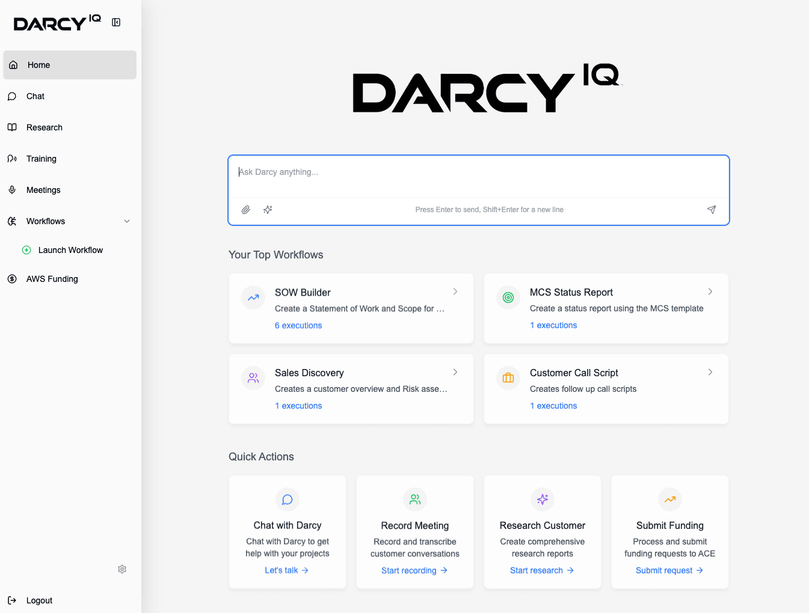Send message with paper plane icon
The image size is (809, 613).
coord(712,210)
